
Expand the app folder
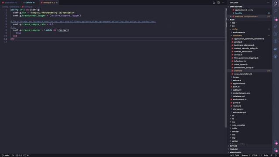234,23
